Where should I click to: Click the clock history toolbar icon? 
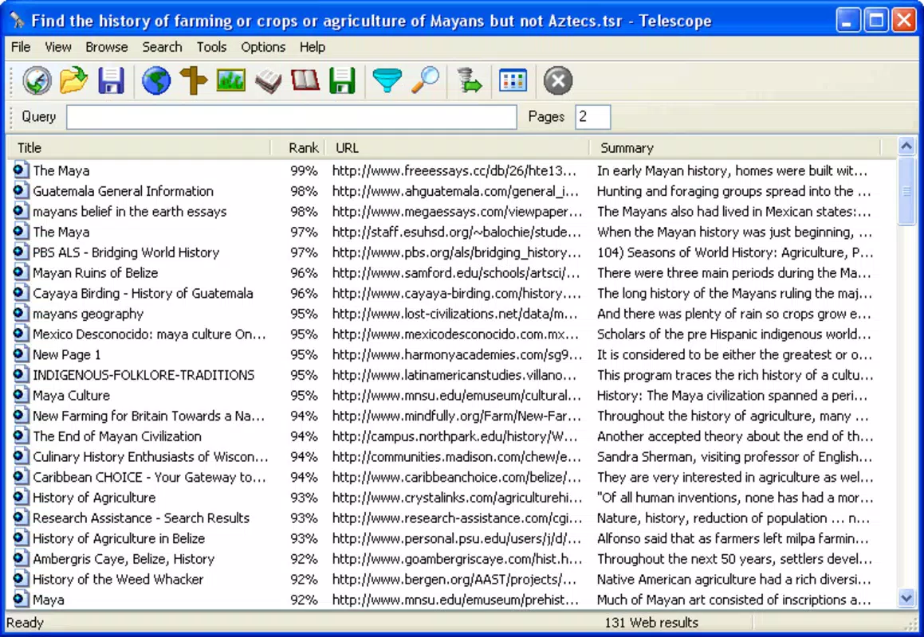click(x=37, y=80)
